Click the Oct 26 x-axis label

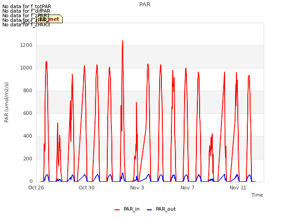click(36, 188)
